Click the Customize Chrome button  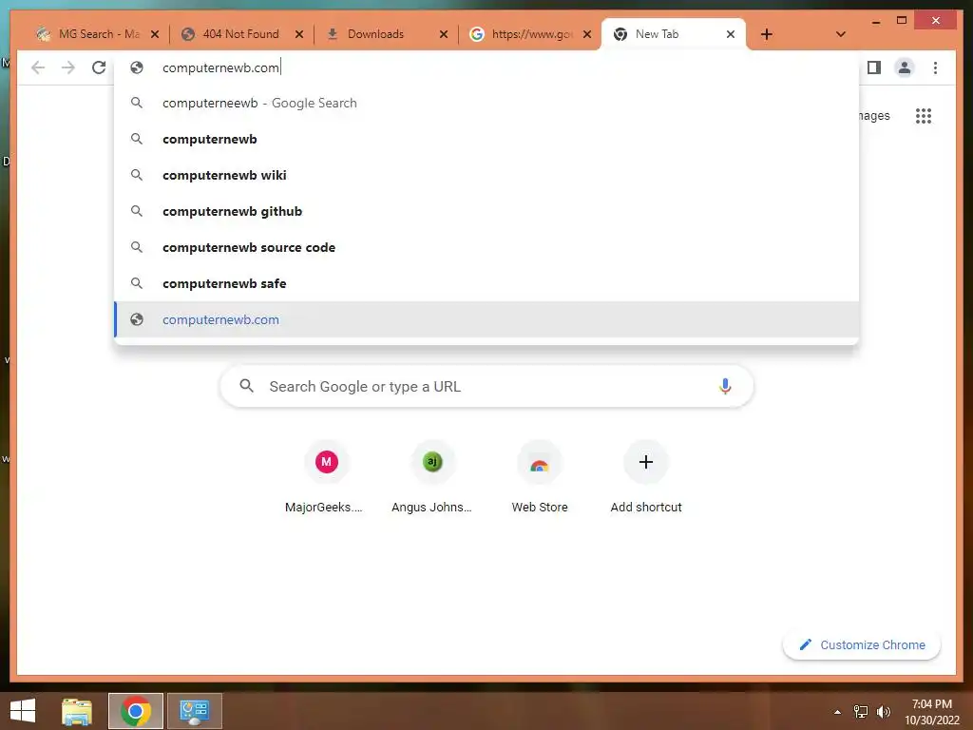(x=862, y=645)
